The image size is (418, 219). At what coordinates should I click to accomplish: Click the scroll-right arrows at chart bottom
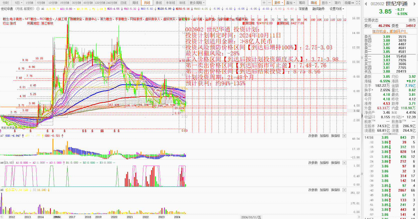pyautogui.click(x=359, y=217)
